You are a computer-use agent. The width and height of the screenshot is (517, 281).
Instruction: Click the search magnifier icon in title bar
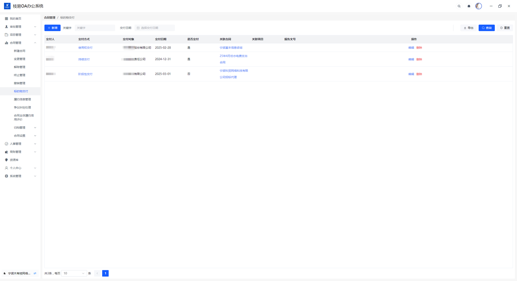[x=459, y=6]
